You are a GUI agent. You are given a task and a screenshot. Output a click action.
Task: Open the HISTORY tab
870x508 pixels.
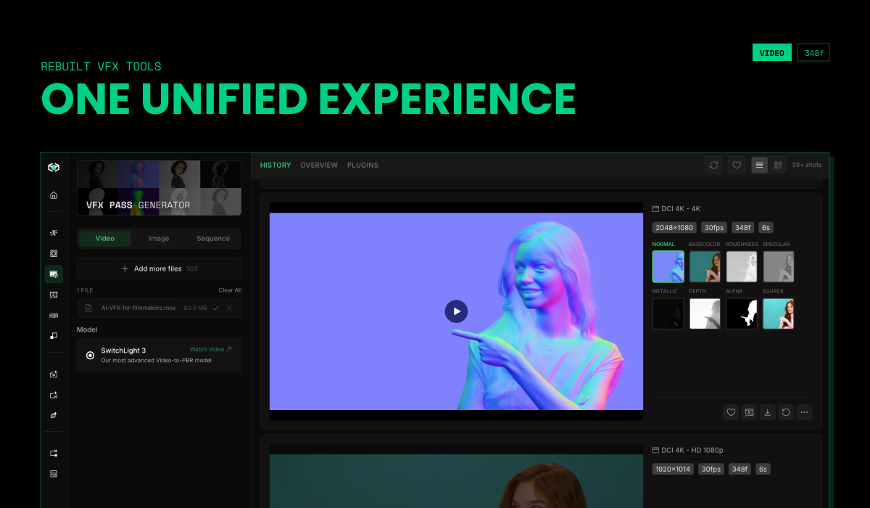[x=275, y=165]
